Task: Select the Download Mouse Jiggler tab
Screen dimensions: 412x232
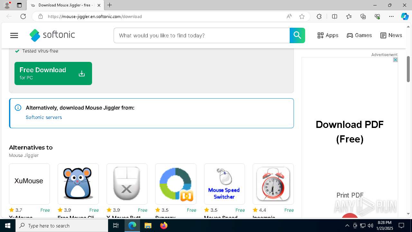Action: pos(66,5)
